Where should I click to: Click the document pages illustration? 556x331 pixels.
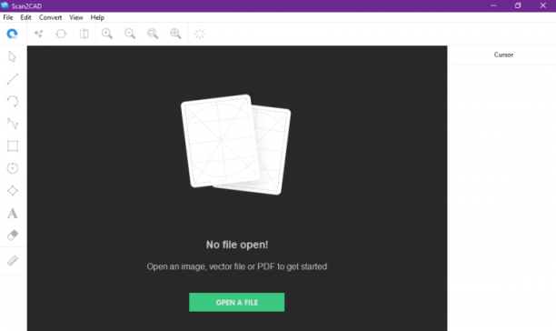click(236, 145)
